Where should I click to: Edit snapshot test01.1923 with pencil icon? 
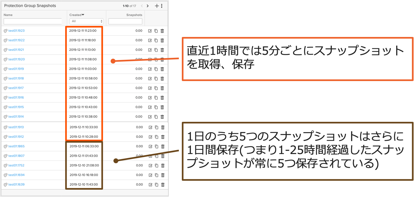click(150, 31)
